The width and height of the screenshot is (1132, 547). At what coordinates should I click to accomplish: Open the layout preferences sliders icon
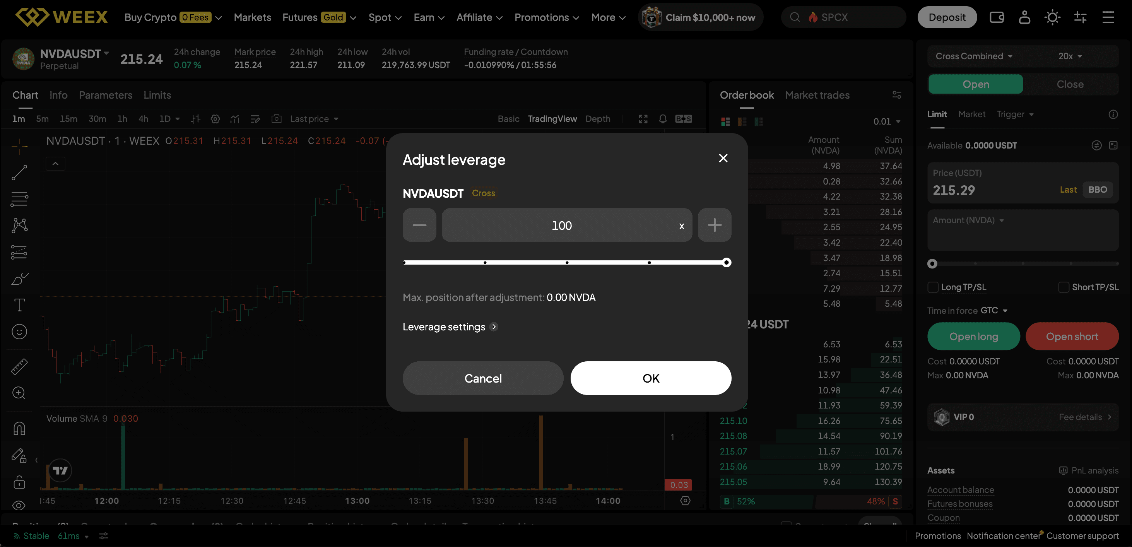tap(1080, 17)
